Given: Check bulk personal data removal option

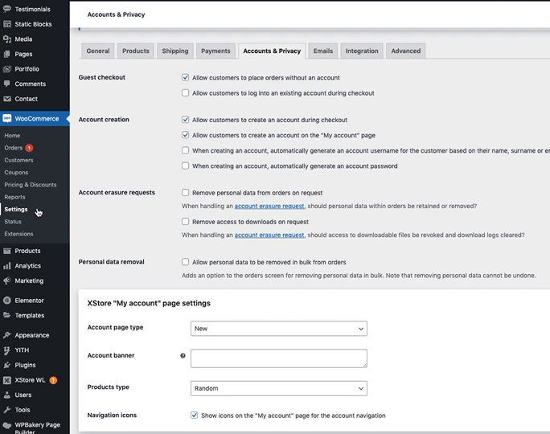Looking at the screenshot, I should point(185,262).
